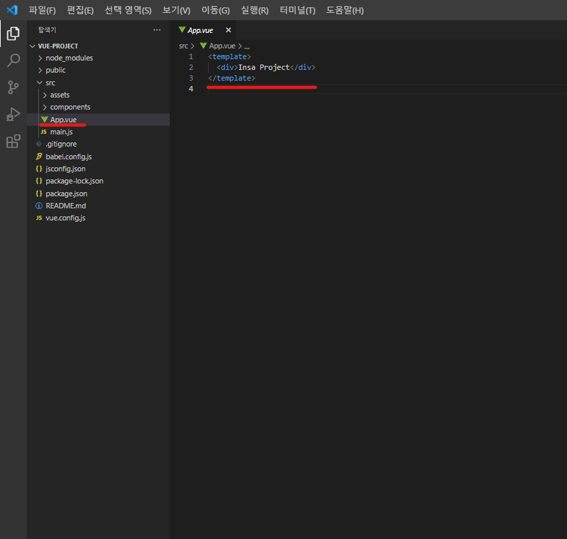Click the 탐색기 panel title
Screen dimensions: 567x539
[48, 30]
